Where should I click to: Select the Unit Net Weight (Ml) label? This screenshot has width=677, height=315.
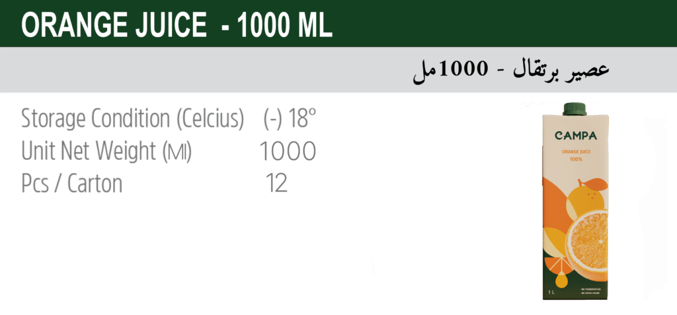pyautogui.click(x=106, y=151)
